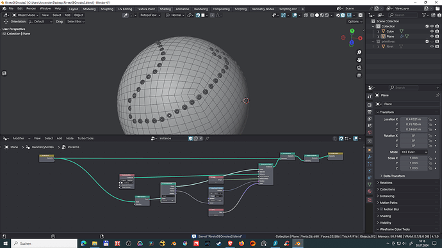Select wireframe viewport shading mode

[312, 15]
